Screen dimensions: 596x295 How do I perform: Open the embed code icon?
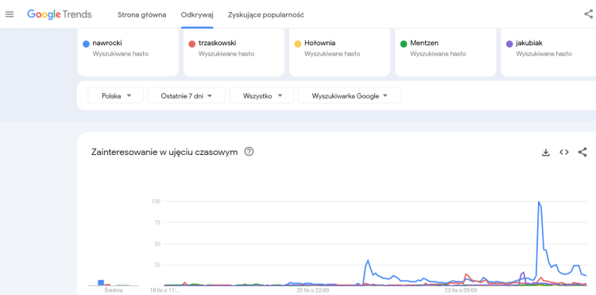564,152
